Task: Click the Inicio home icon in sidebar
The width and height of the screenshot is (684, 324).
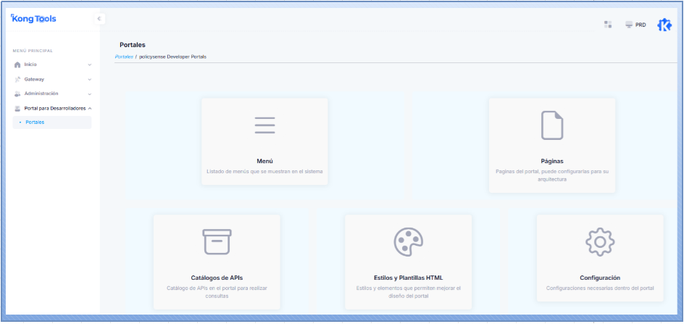Action: click(18, 65)
